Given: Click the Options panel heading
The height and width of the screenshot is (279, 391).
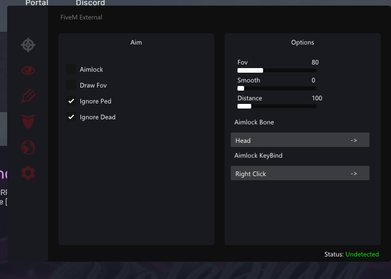Looking at the screenshot, I should click(302, 42).
